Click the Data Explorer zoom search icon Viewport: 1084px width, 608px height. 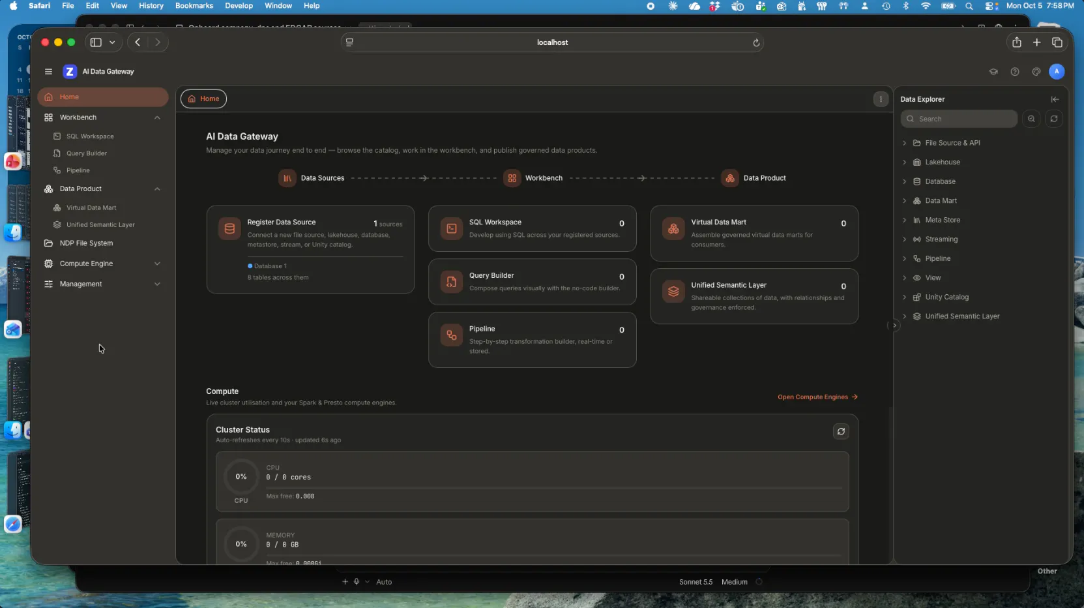1031,119
